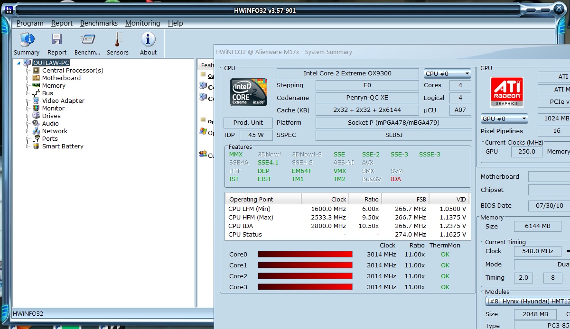Open the Program menu
Image resolution: width=570 pixels, height=329 pixels.
[30, 23]
